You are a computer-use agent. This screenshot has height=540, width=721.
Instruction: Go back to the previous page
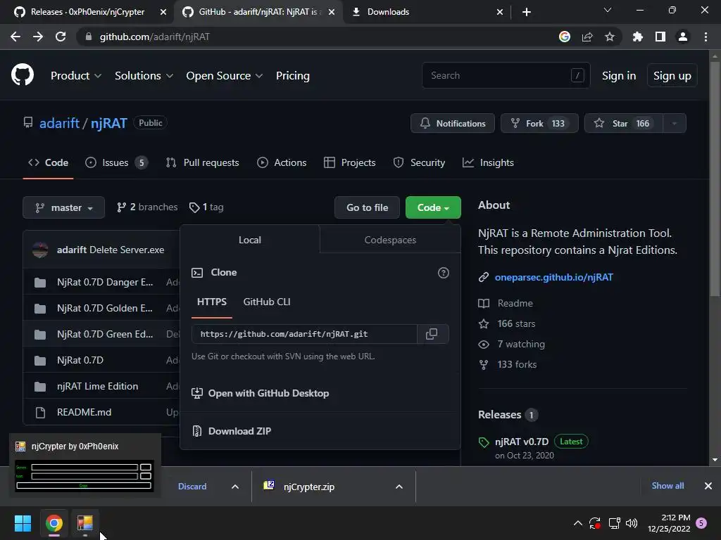pos(15,37)
